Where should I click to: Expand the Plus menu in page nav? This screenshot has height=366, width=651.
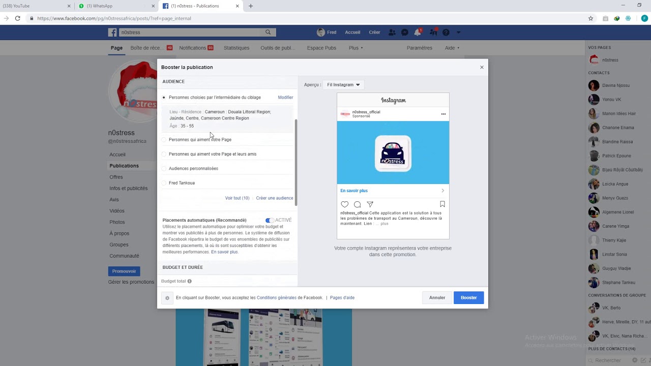pos(356,48)
